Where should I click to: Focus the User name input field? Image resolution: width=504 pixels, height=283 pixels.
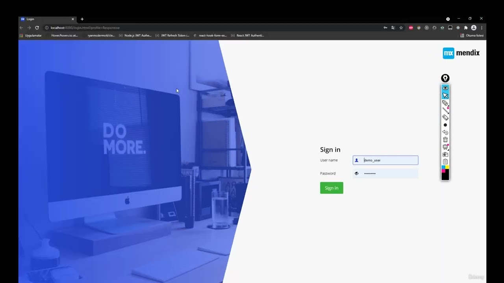385,160
